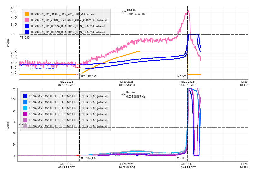Select the TC_B_TEMP_FIFO_B_DELTA legend swatch
The image size is (254, 174).
click(x=25, y=120)
